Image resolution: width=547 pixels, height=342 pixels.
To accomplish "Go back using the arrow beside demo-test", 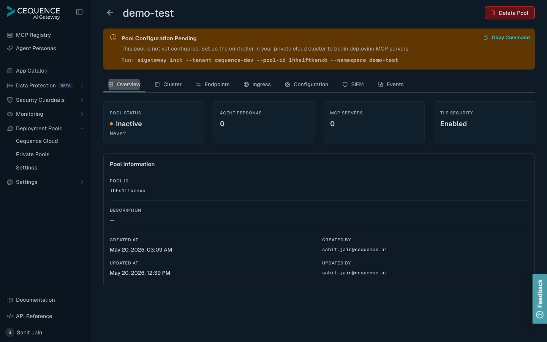I will (x=110, y=13).
